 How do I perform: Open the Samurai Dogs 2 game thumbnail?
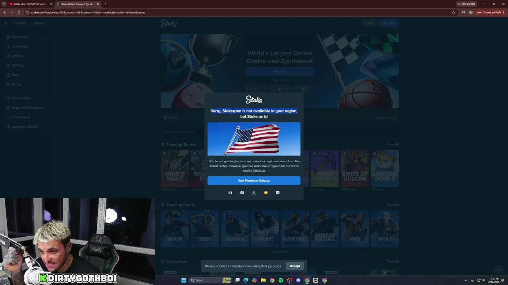[385, 168]
